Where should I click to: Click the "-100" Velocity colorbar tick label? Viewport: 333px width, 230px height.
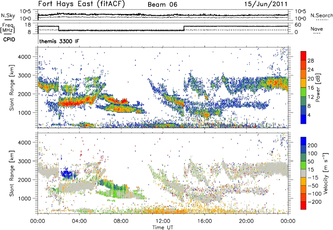point(315,194)
